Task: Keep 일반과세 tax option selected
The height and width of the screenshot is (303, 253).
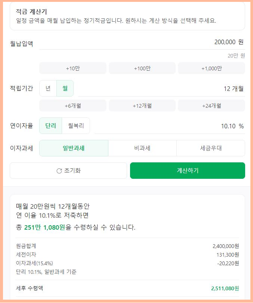Action: tap(73, 148)
